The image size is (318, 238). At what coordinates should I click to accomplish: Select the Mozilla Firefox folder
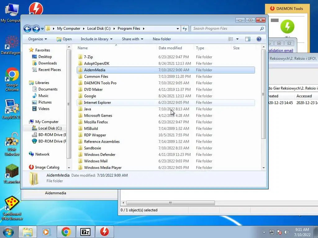pyautogui.click(x=166, y=122)
